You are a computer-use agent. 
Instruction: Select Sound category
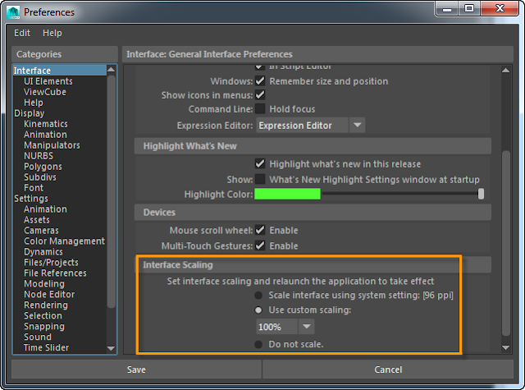38,337
